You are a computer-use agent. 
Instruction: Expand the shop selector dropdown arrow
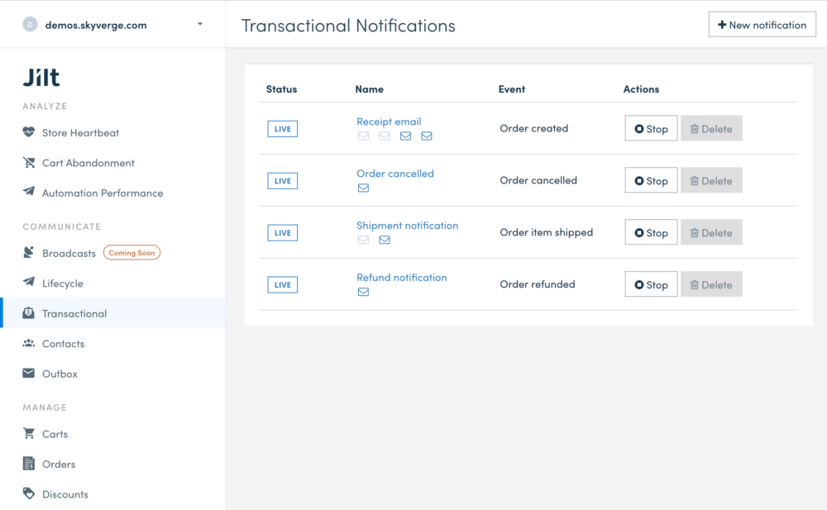[x=200, y=24]
